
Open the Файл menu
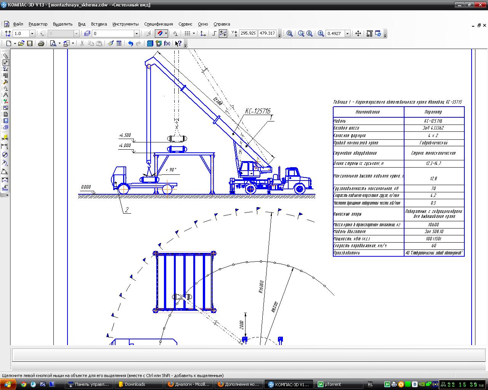click(x=18, y=24)
